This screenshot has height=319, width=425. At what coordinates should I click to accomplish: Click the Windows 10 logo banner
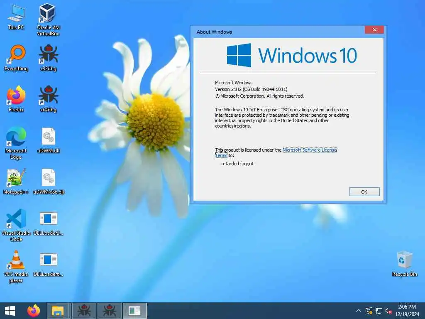coord(292,55)
